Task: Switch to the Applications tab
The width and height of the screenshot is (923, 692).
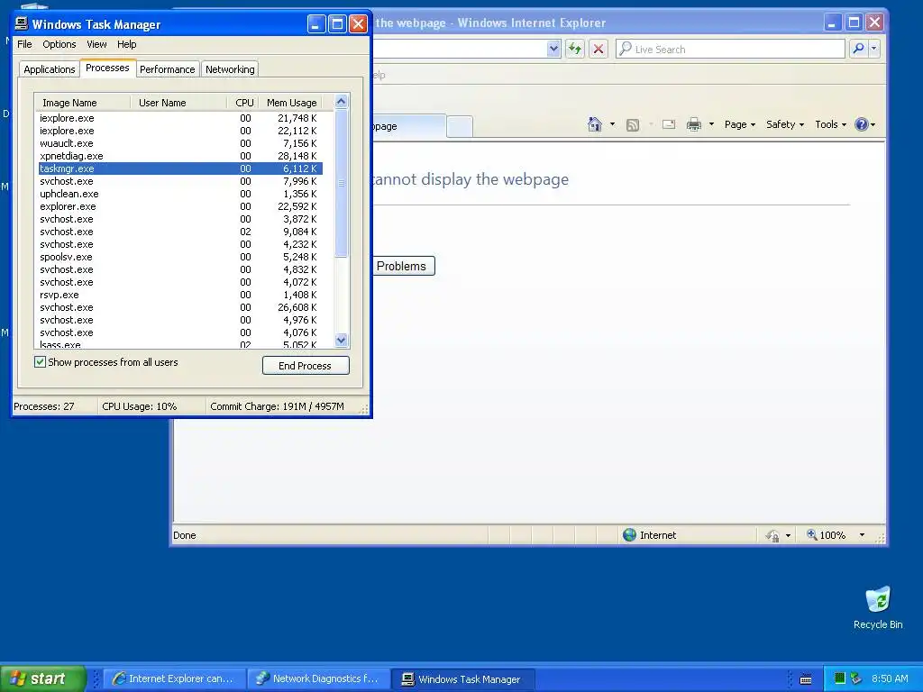Action: (x=50, y=68)
